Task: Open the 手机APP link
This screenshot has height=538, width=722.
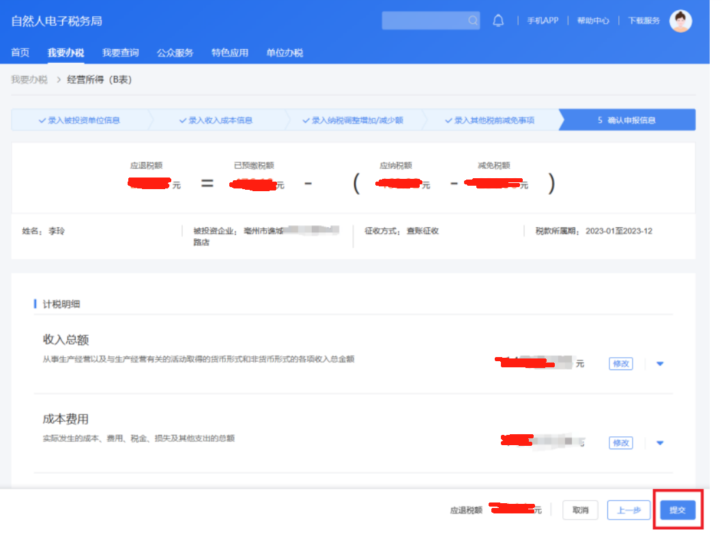Action: click(x=543, y=20)
